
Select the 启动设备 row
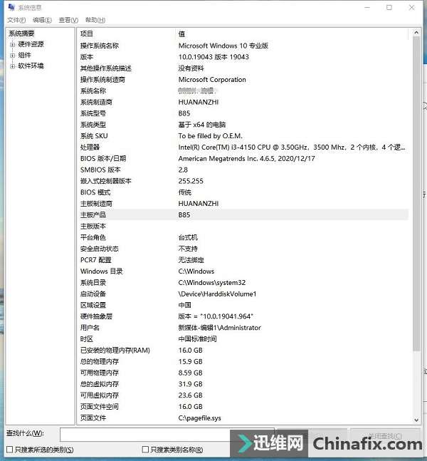243,294
